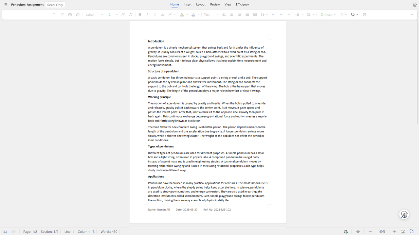
Task: Click Words: 450 count
Action: pos(109,232)
